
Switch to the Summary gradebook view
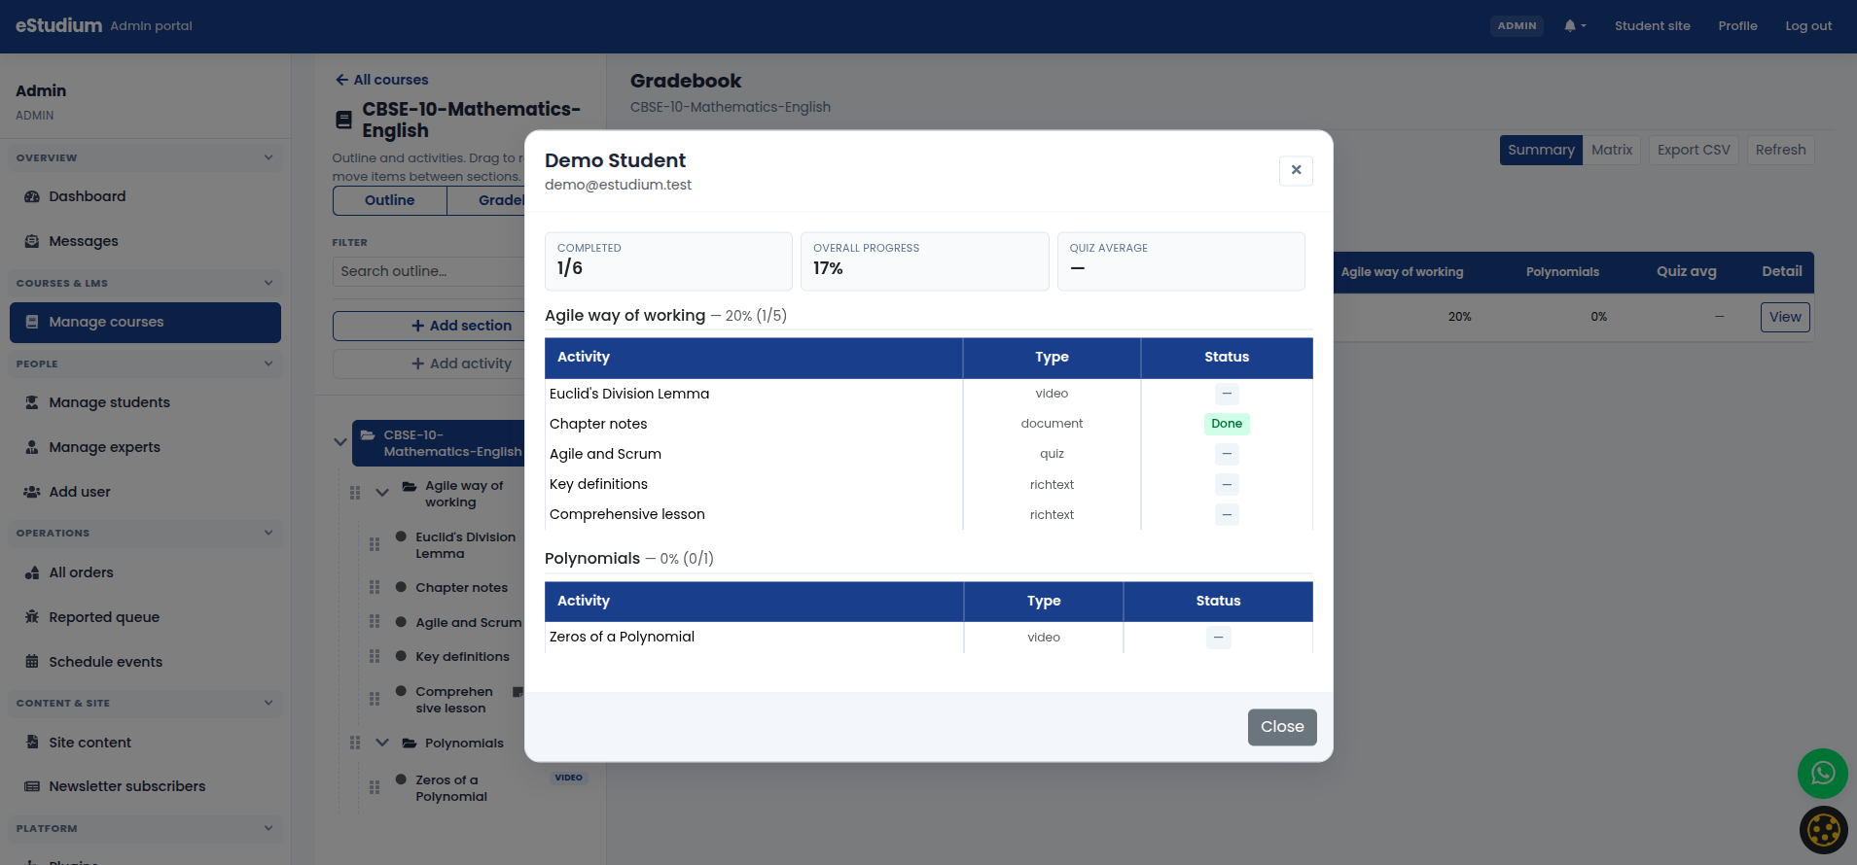coord(1541,150)
